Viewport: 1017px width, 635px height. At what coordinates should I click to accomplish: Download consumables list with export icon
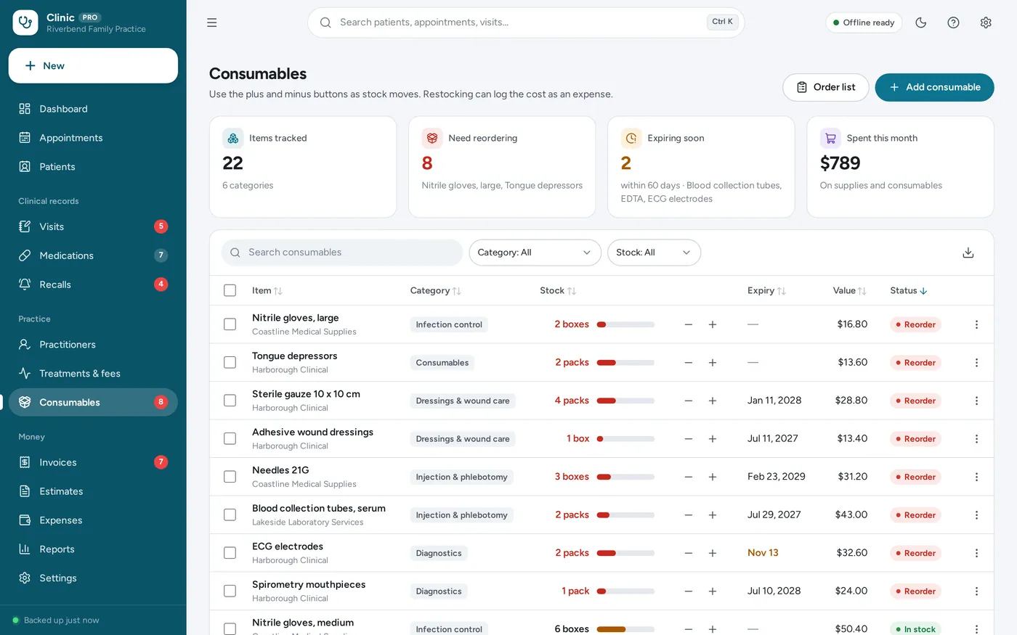pos(968,253)
